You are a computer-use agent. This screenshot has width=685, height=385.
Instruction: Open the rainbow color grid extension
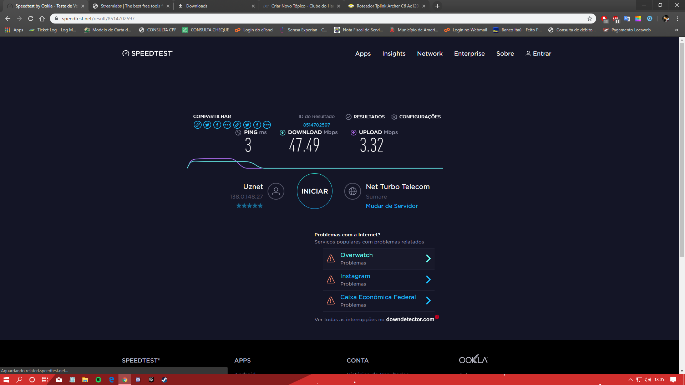click(638, 19)
